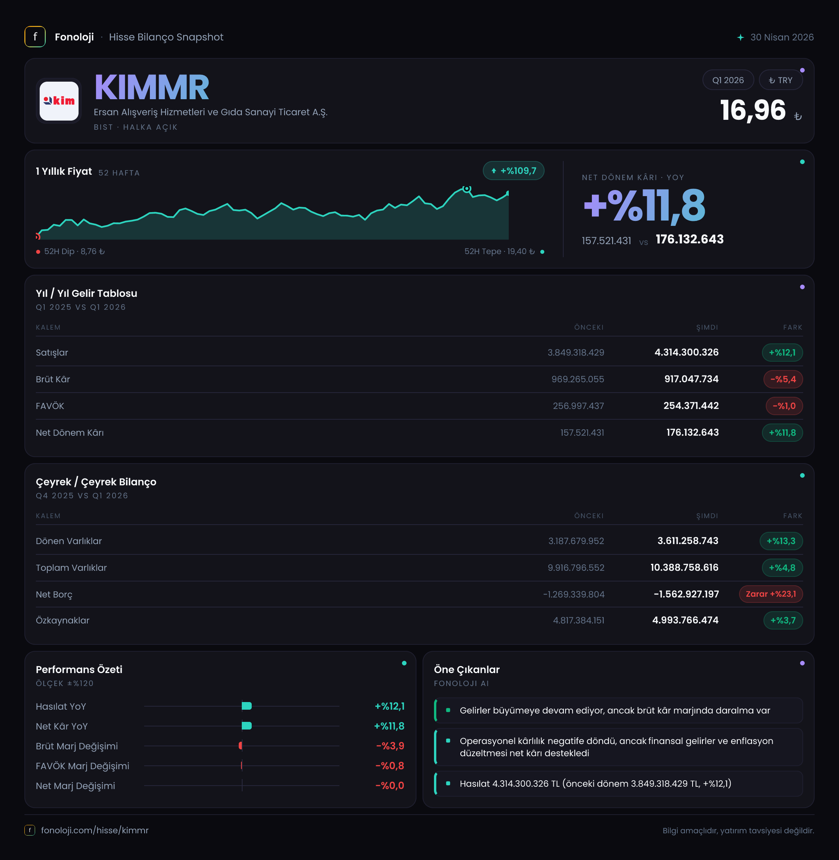Click the first Öne Çıkanlar highlight about gelirler
The width and height of the screenshot is (839, 860).
618,710
